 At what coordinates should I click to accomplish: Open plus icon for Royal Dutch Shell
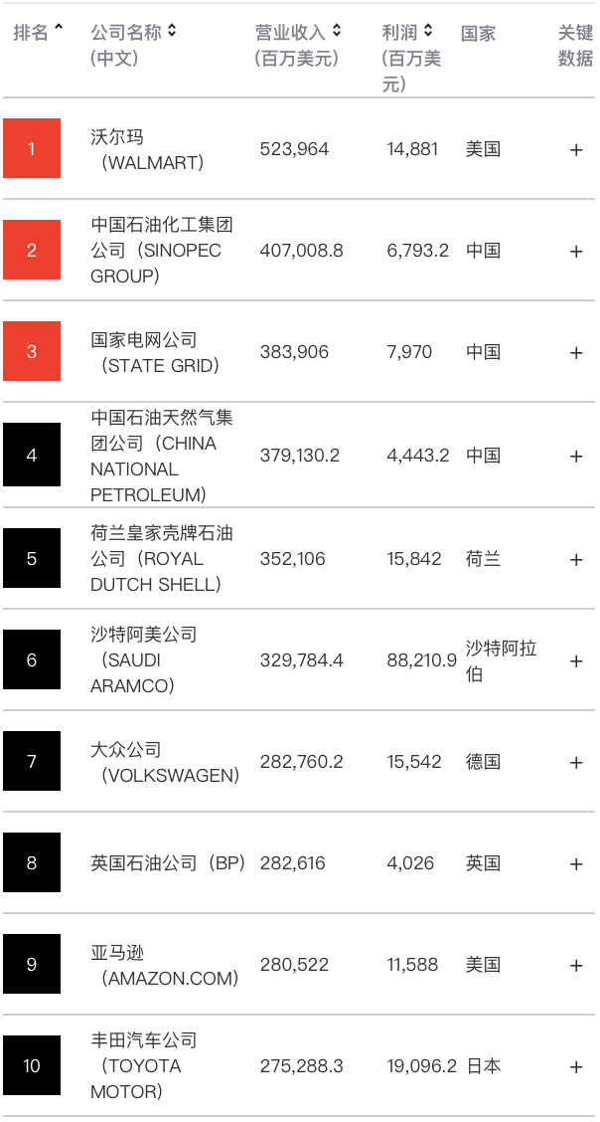coord(576,559)
